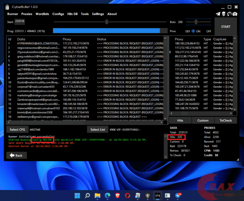
Task: Select proxy 117.212.192.215:5678 in row 1
Action: pos(76,43)
